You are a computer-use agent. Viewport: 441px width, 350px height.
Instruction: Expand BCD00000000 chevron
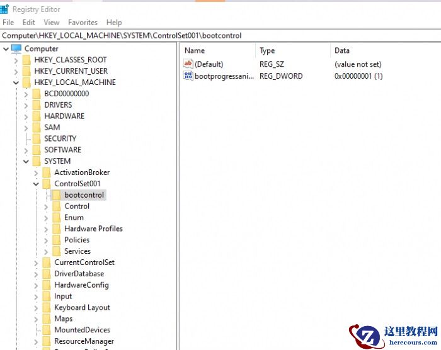pos(26,94)
